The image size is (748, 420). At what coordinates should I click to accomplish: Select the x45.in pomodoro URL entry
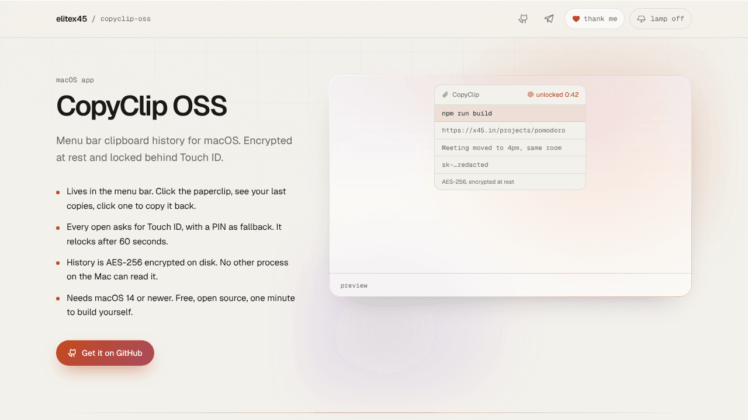click(510, 130)
